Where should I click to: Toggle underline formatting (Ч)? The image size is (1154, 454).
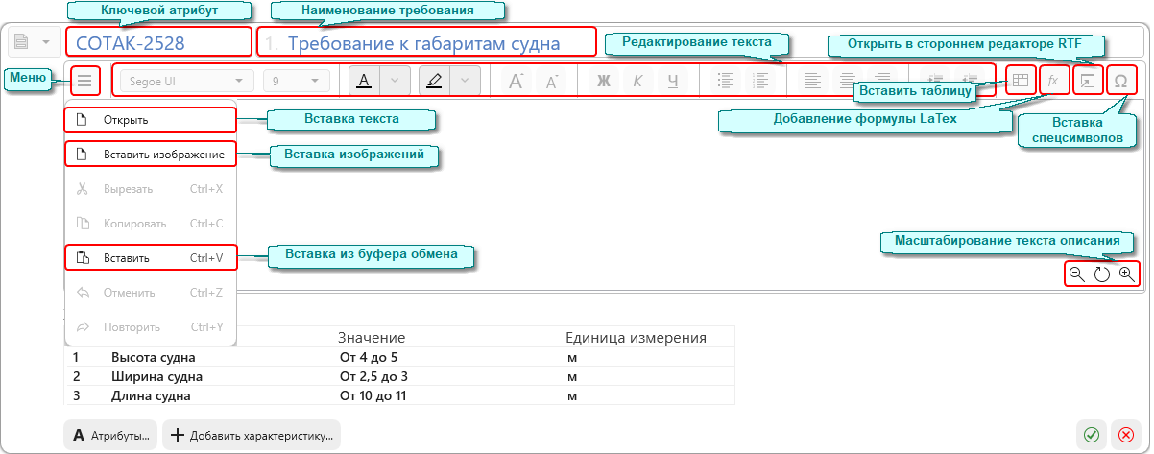point(672,81)
